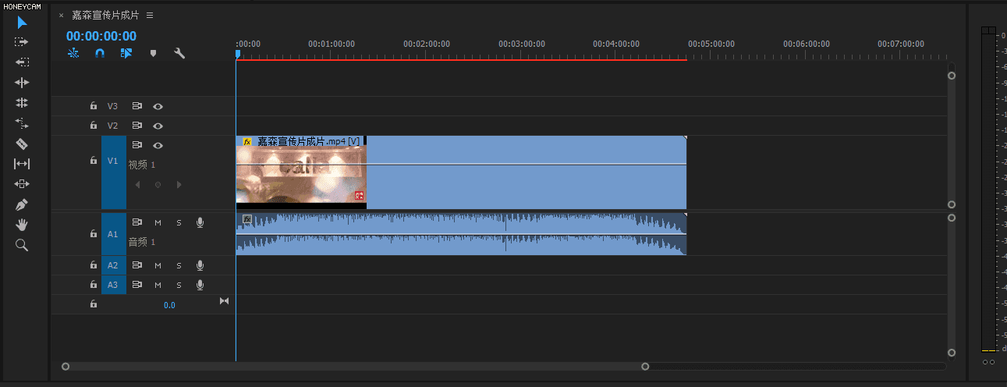Click the A3 track target button
Screen dimensions: 1007x387
click(113, 285)
